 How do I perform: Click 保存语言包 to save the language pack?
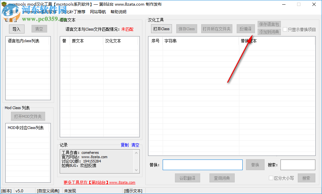[269, 24]
